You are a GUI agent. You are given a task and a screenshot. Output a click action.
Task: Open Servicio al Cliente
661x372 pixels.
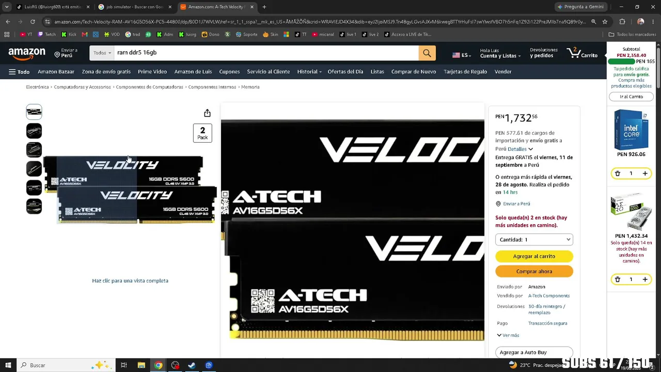coord(268,72)
